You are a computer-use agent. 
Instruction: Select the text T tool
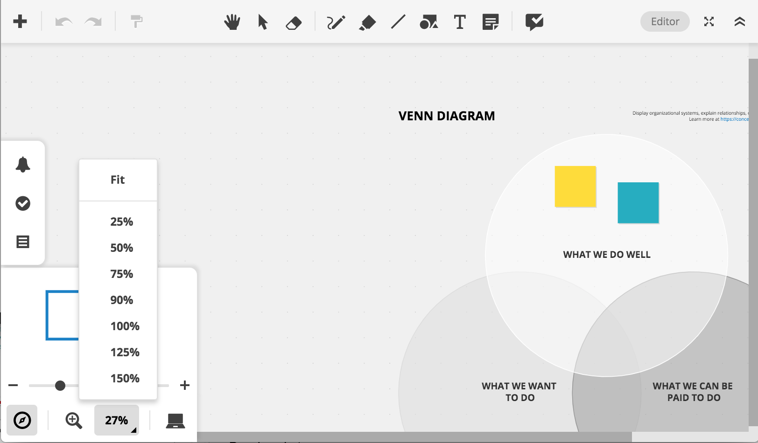(460, 22)
